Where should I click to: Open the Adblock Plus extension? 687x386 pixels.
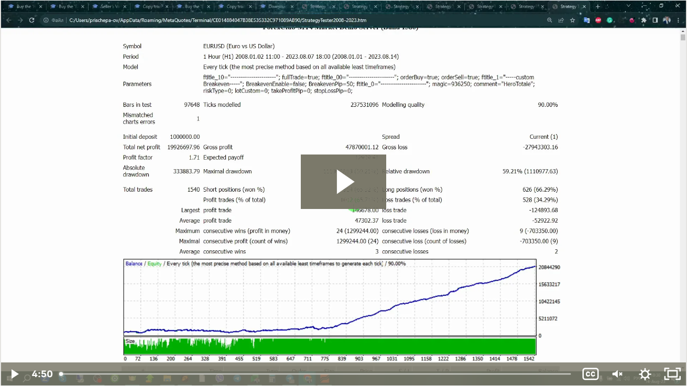(598, 20)
